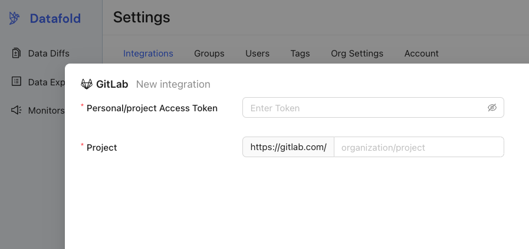529x249 pixels.
Task: Open the Account tab
Action: [422, 54]
